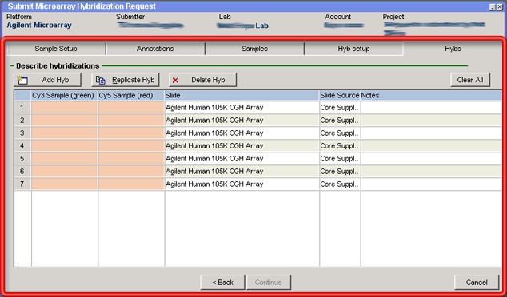
Task: Click the Slide column header
Action: click(x=242, y=96)
